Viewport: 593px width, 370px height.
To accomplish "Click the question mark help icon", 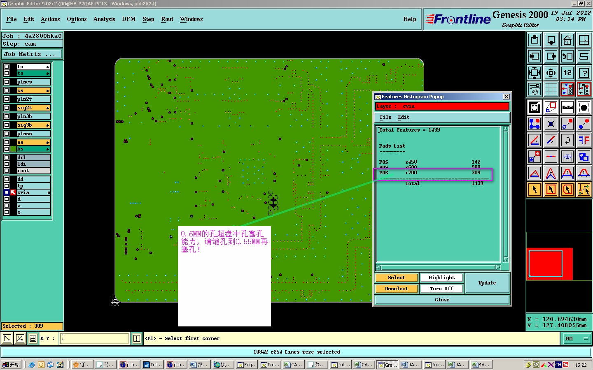I will 584,73.
